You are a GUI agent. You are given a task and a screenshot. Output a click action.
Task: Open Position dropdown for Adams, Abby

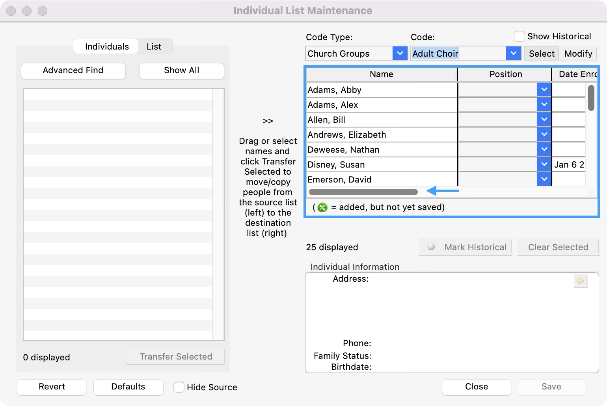(544, 90)
